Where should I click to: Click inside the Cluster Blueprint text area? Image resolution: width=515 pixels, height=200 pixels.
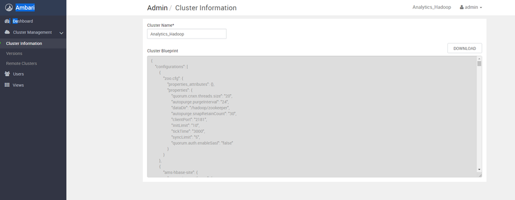[x=312, y=116]
